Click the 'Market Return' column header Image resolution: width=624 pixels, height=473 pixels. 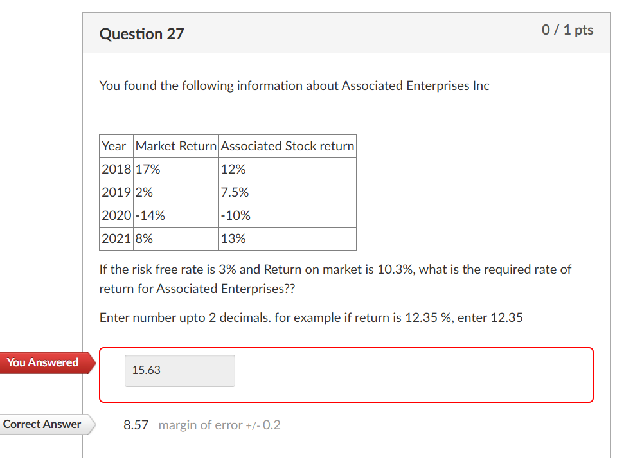[175, 146]
